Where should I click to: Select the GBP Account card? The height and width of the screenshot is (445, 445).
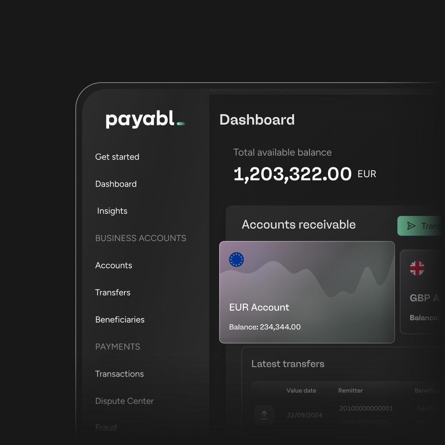(x=423, y=292)
